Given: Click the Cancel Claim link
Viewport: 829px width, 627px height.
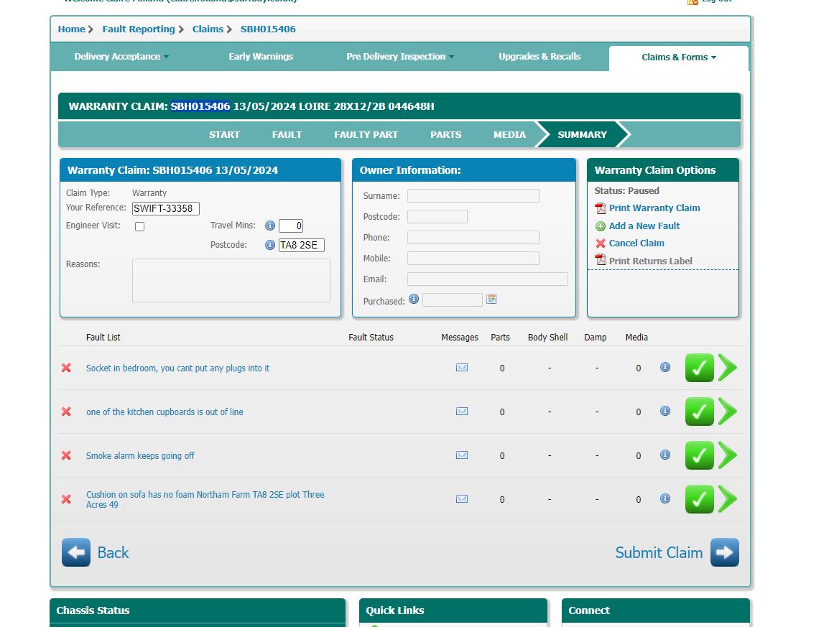Looking at the screenshot, I should [x=636, y=243].
